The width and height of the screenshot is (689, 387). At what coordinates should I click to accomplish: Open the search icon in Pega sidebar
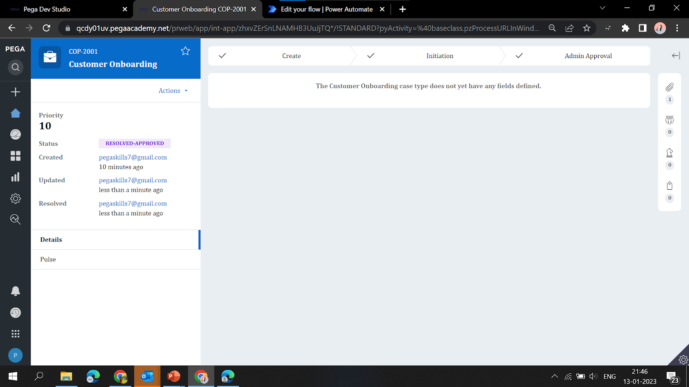pos(16,67)
